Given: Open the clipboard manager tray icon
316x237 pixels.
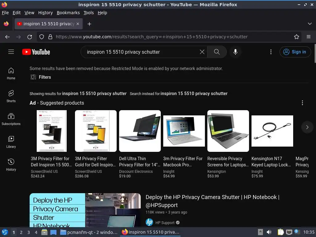Looking at the screenshot, I should click(x=280, y=232).
